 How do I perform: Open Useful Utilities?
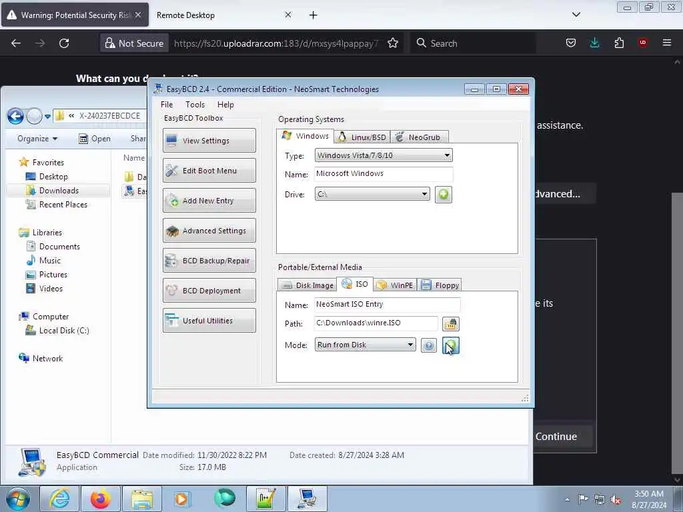209,321
